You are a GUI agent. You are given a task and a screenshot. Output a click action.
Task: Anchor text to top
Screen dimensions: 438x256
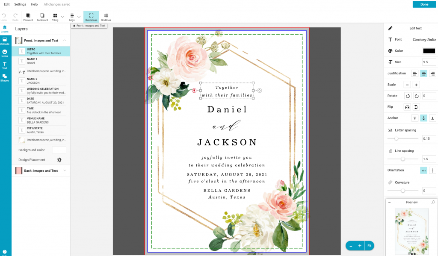(415, 118)
